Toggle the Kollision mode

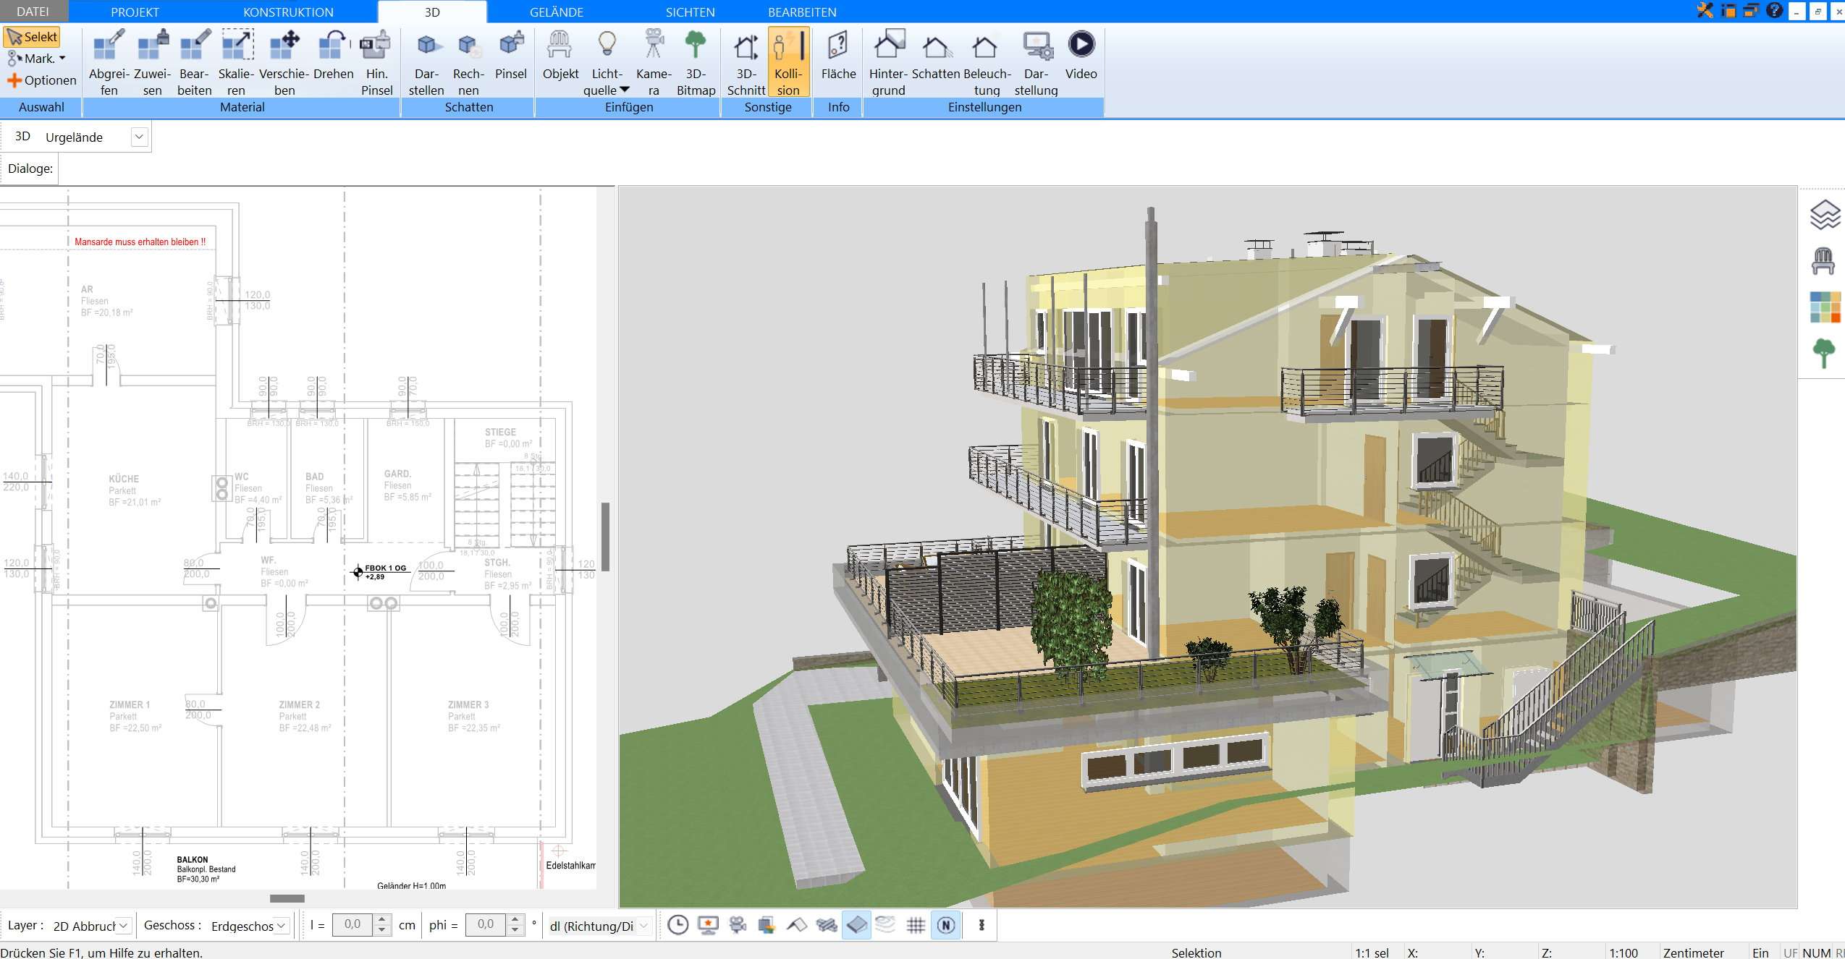[788, 62]
